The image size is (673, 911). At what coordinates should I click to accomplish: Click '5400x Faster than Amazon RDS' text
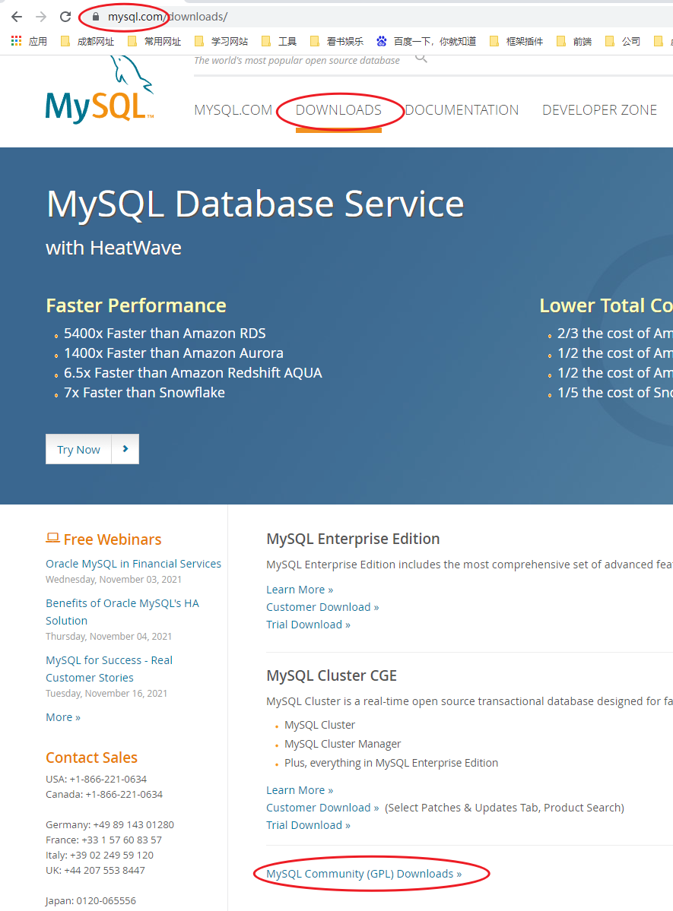coord(164,334)
